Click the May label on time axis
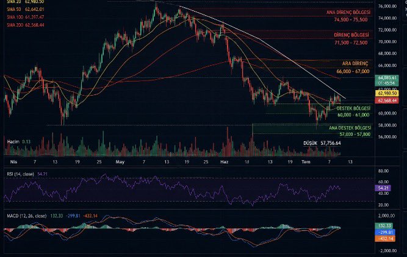Screen dimensions: 407x257 (120, 162)
